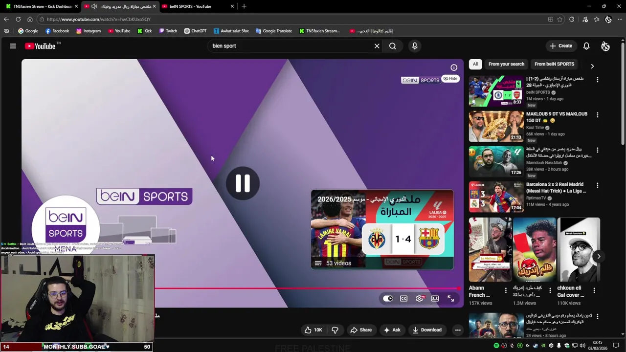Screen dimensions: 626x352
Task: Open the Google bookmark
Action: click(x=28, y=31)
